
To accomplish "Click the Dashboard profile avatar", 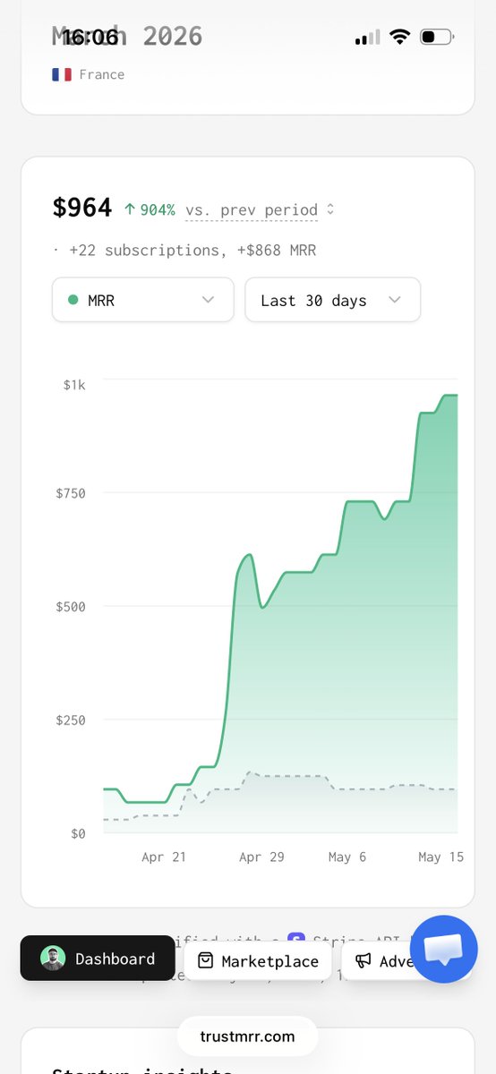I will tap(53, 959).
